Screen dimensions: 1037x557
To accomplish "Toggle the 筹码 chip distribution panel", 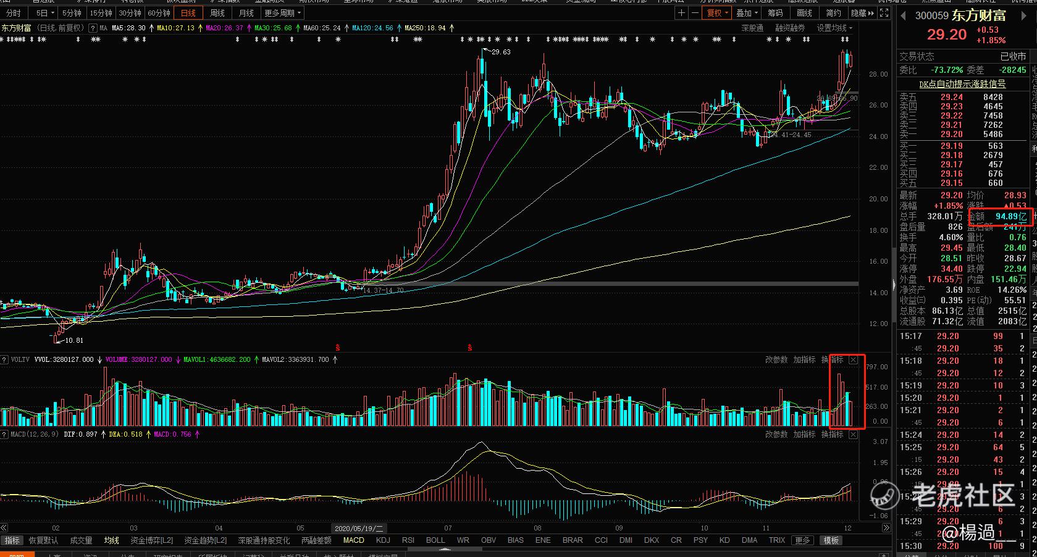I will click(775, 13).
